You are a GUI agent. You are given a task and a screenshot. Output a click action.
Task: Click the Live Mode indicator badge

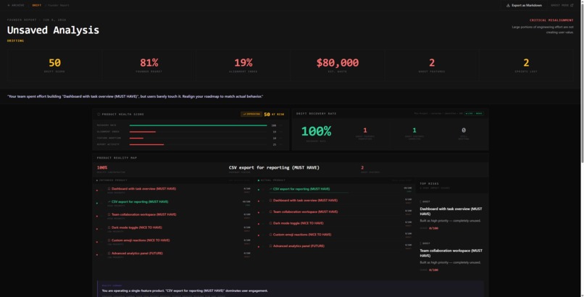coord(474,114)
